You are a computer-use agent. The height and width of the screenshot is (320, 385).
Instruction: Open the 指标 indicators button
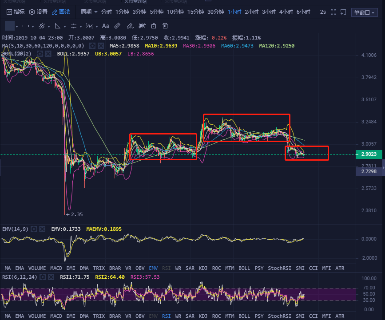[x=16, y=12]
